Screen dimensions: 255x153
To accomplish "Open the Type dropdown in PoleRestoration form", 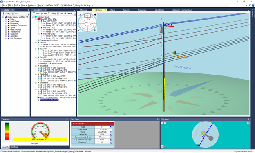I will [x=111, y=127].
